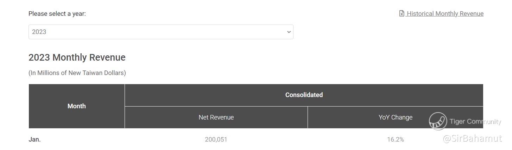Select the YoY Change column header
Image resolution: width=512 pixels, height=150 pixels.
pos(395,117)
